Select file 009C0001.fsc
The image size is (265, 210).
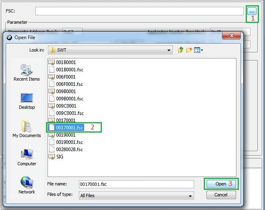(70, 113)
